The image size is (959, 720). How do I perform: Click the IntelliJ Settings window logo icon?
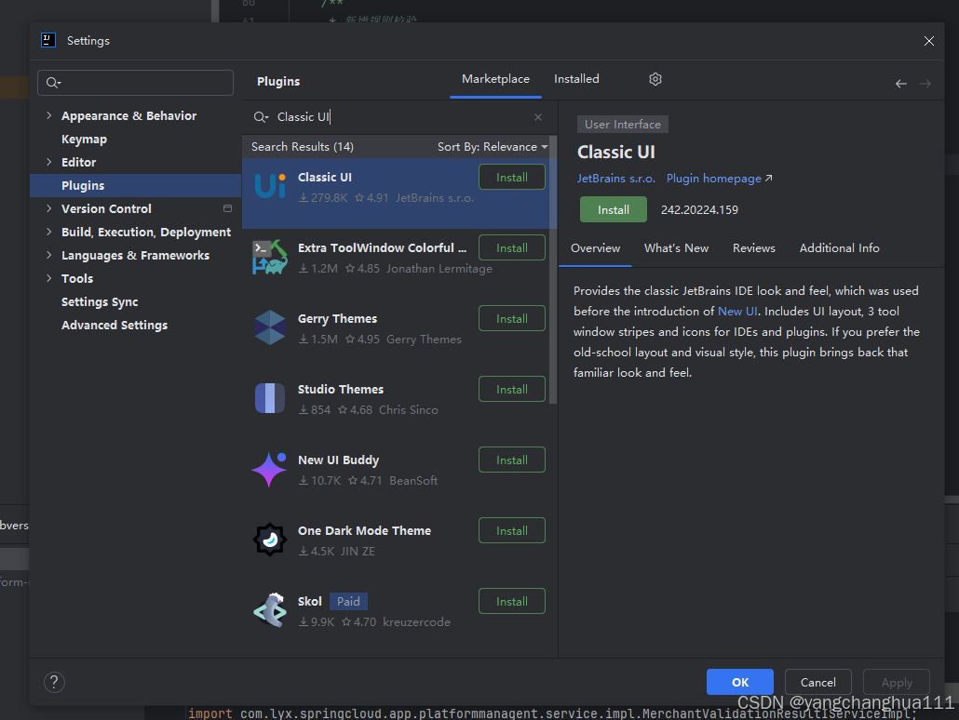[48, 40]
